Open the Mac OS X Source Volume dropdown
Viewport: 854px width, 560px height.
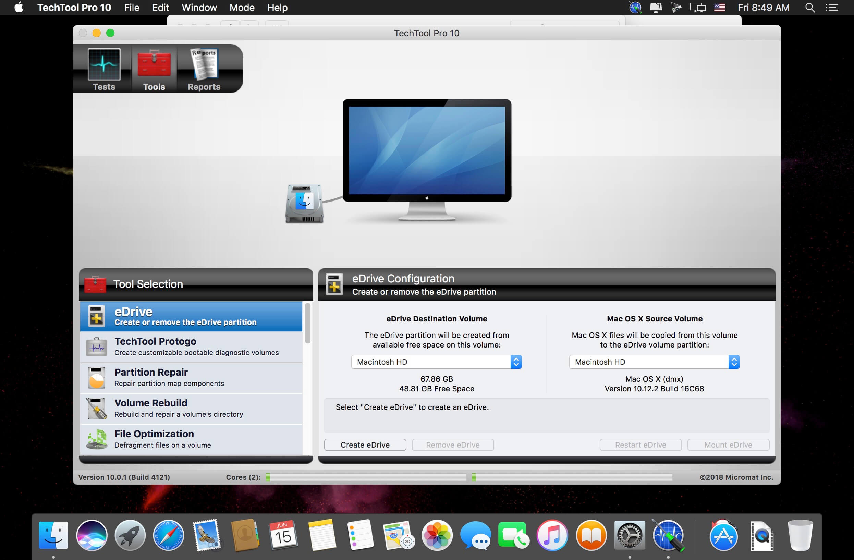click(654, 362)
